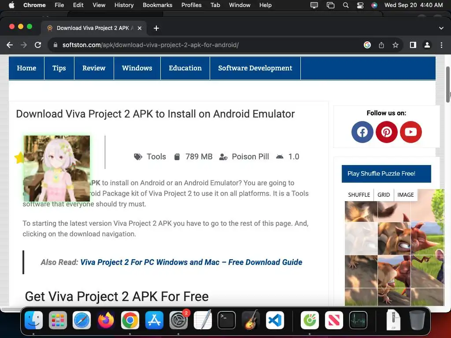Open the Window menu
The image size is (451, 338).
coord(240,5)
